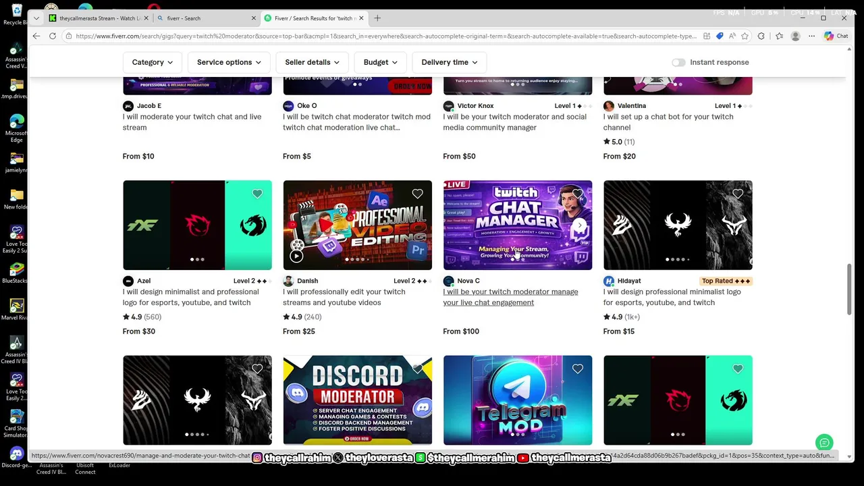Image resolution: width=864 pixels, height=486 pixels.
Task: Like the Discord Moderator gig via heart
Action: (x=417, y=369)
